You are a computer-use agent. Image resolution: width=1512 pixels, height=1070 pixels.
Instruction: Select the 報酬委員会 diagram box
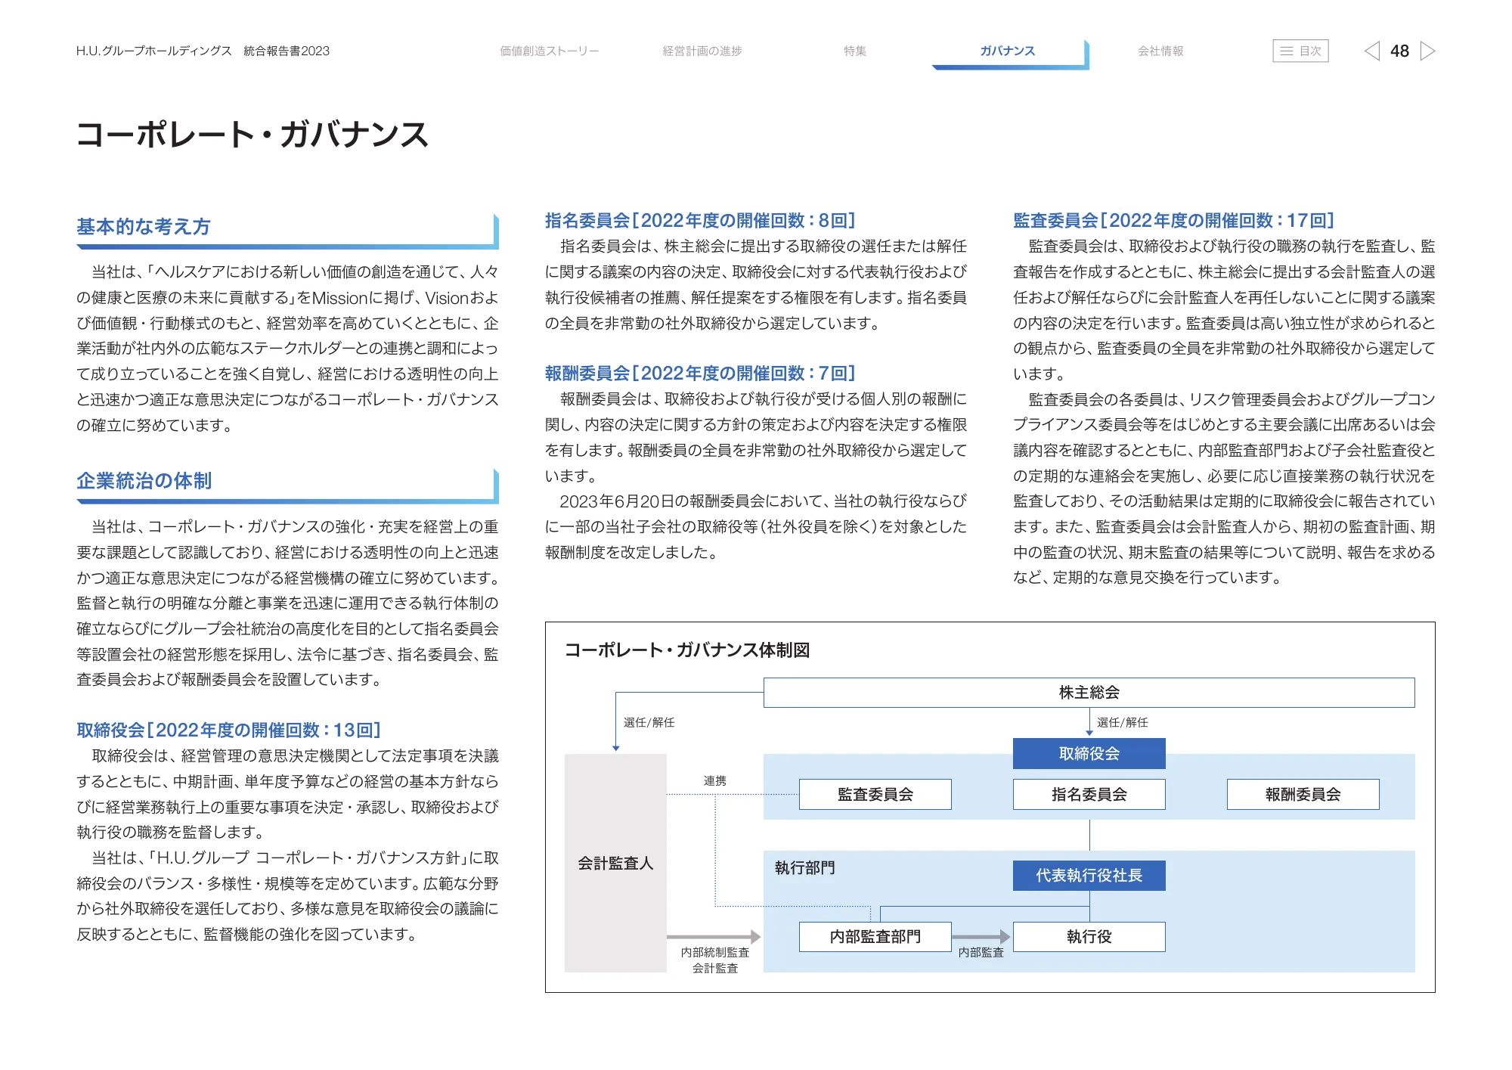pyautogui.click(x=1303, y=794)
